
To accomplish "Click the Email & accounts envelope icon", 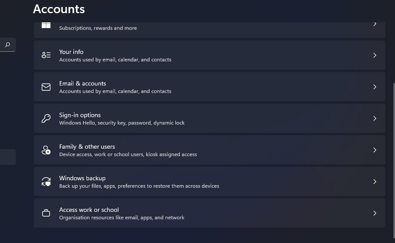I will pyautogui.click(x=46, y=87).
